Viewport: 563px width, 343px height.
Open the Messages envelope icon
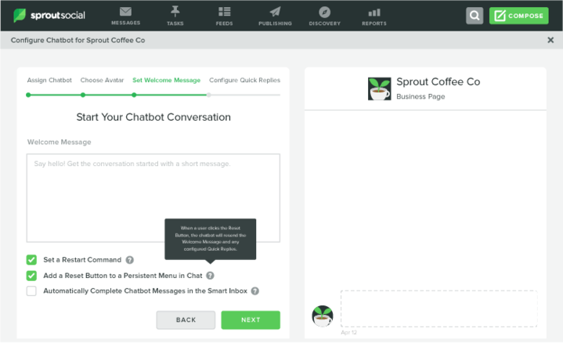coord(125,12)
